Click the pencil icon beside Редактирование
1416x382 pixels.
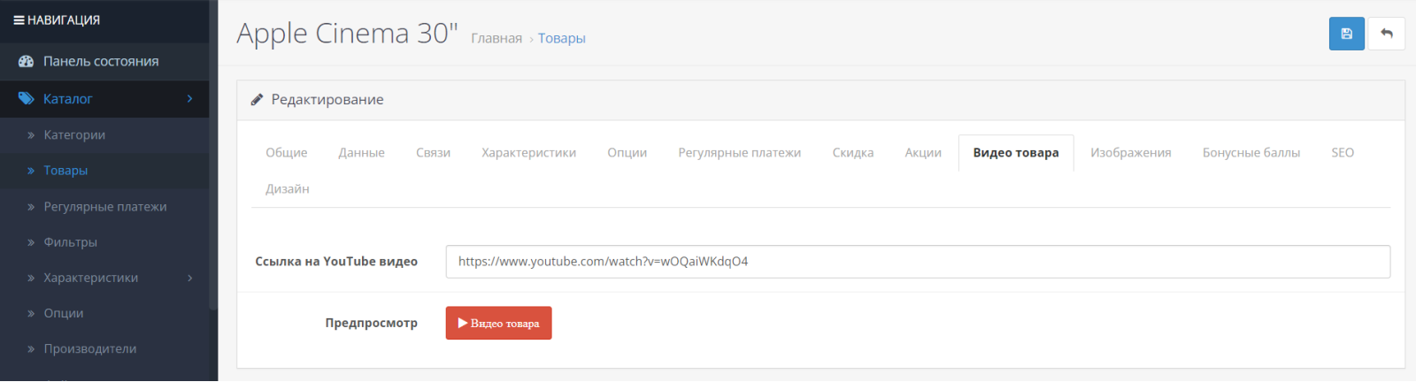(257, 100)
